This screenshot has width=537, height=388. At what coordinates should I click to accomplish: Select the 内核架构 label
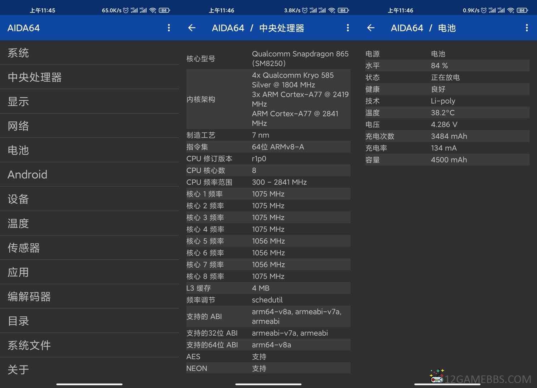(x=201, y=99)
